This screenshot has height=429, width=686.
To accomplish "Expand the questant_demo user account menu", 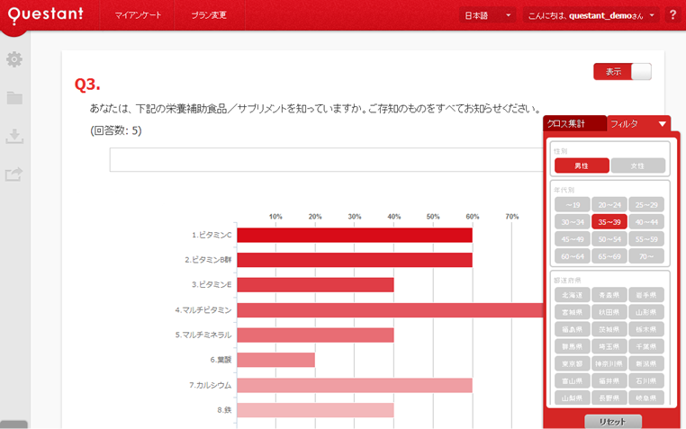I will [591, 15].
